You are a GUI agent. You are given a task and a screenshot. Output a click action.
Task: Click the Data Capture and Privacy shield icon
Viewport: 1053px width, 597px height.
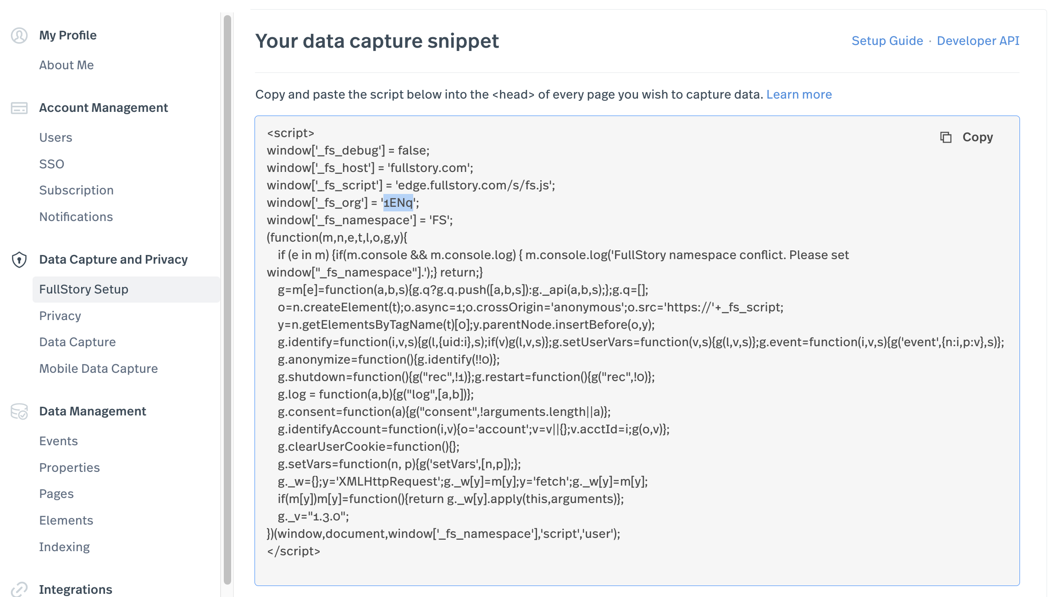coord(19,260)
